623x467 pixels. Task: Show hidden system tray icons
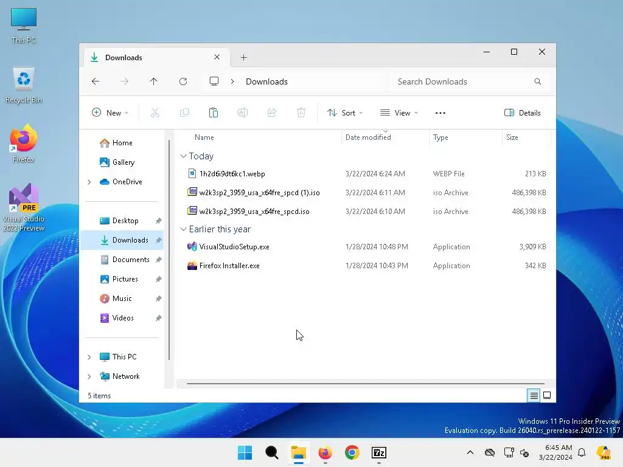[x=470, y=452]
